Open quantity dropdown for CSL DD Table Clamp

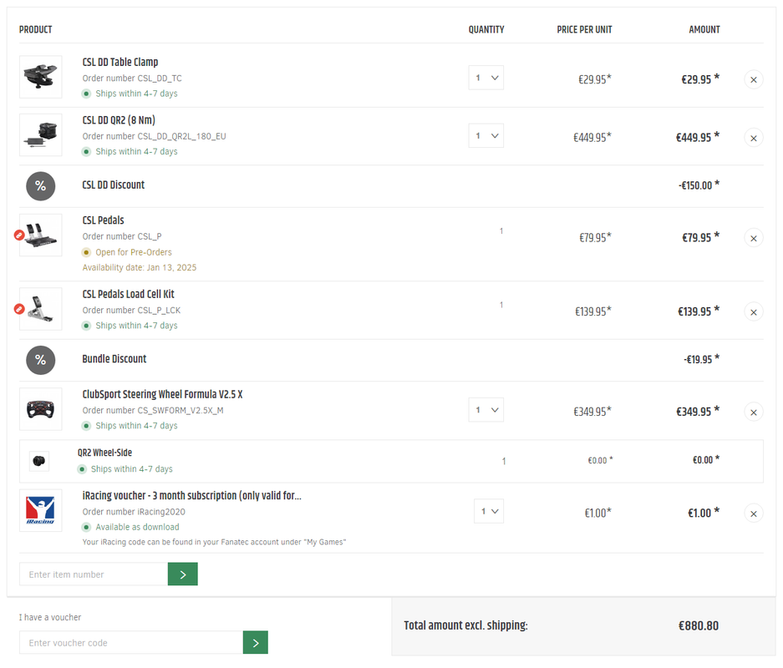point(486,78)
